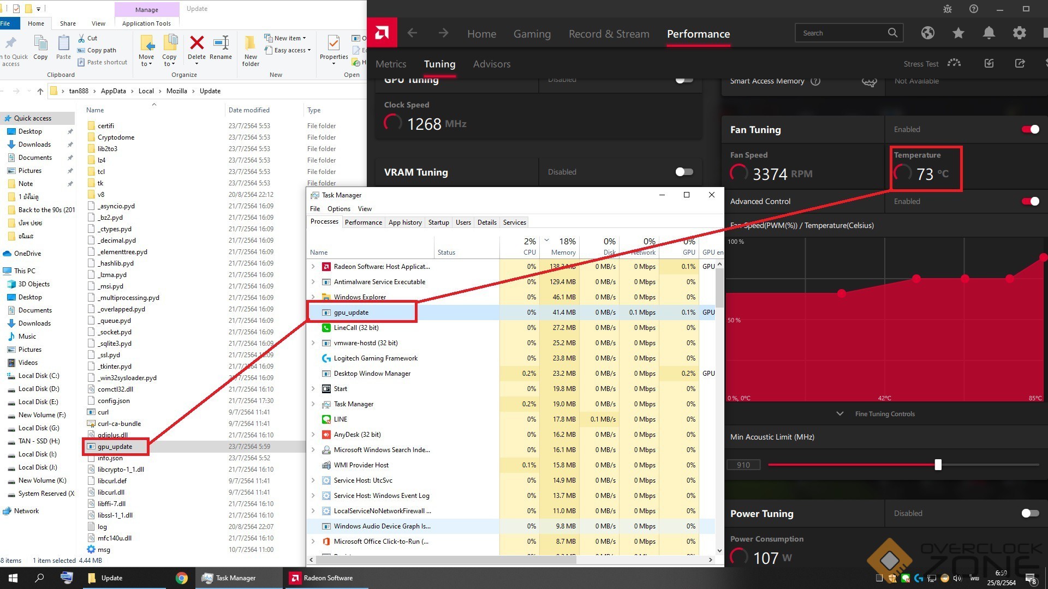Click Mozilla in Explorer address path
This screenshot has width=1048, height=589.
click(x=176, y=91)
